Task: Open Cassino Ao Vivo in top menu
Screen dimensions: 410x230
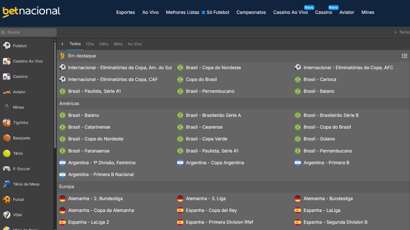Action: pos(290,13)
